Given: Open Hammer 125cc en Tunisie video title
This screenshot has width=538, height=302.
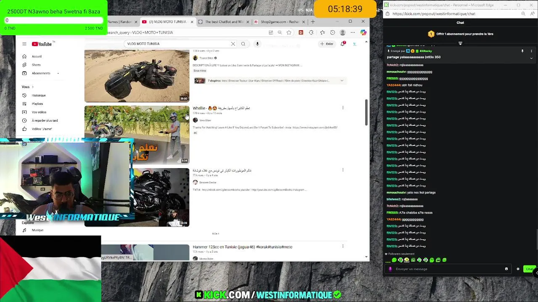Looking at the screenshot, I should (243, 247).
